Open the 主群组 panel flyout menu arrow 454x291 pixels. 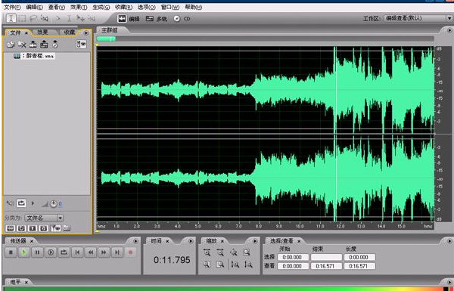click(449, 30)
